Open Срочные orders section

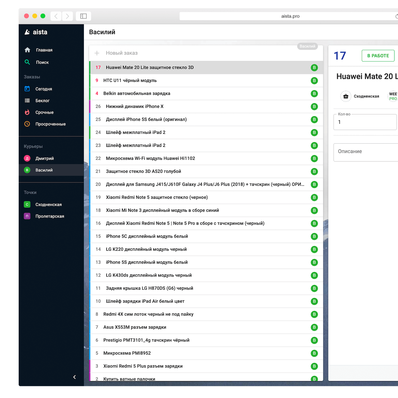click(x=51, y=112)
